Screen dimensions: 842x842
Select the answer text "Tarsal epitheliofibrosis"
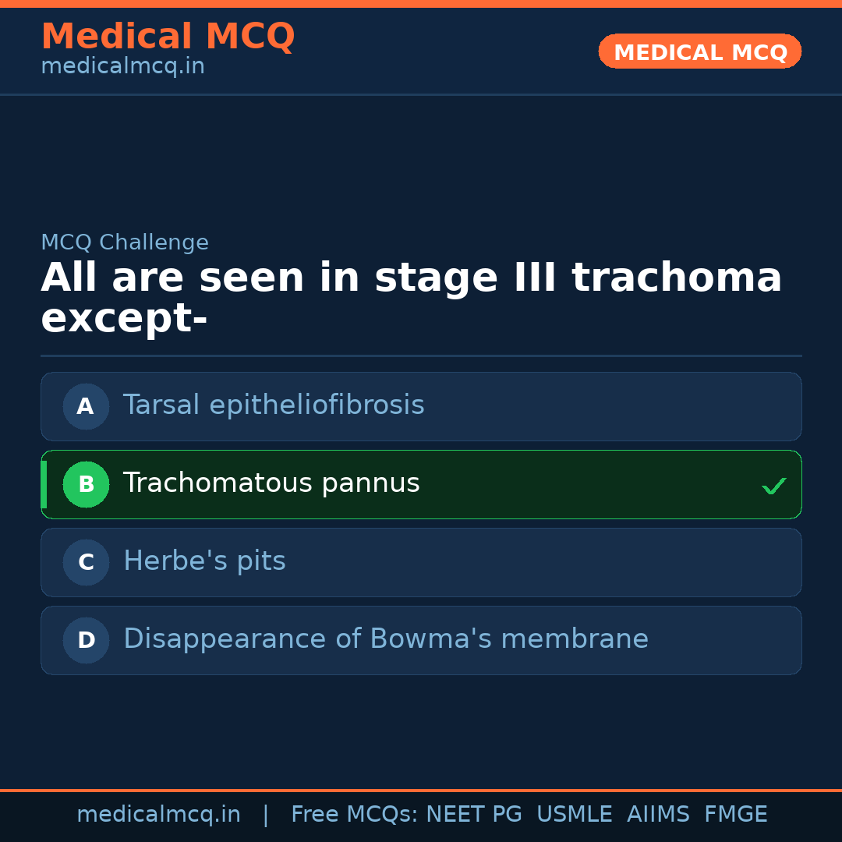tap(274, 405)
